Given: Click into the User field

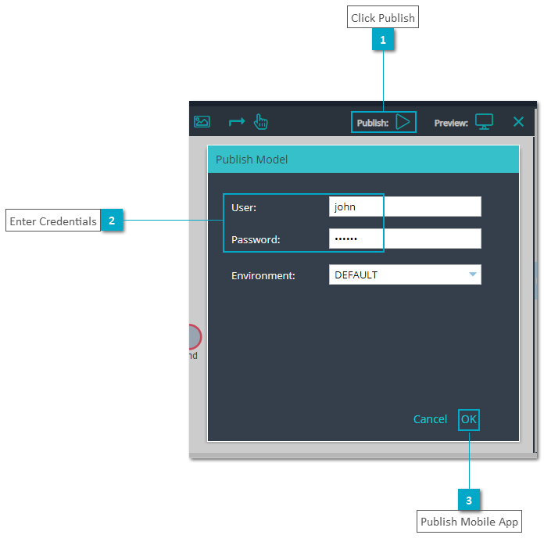Looking at the screenshot, I should point(405,206).
